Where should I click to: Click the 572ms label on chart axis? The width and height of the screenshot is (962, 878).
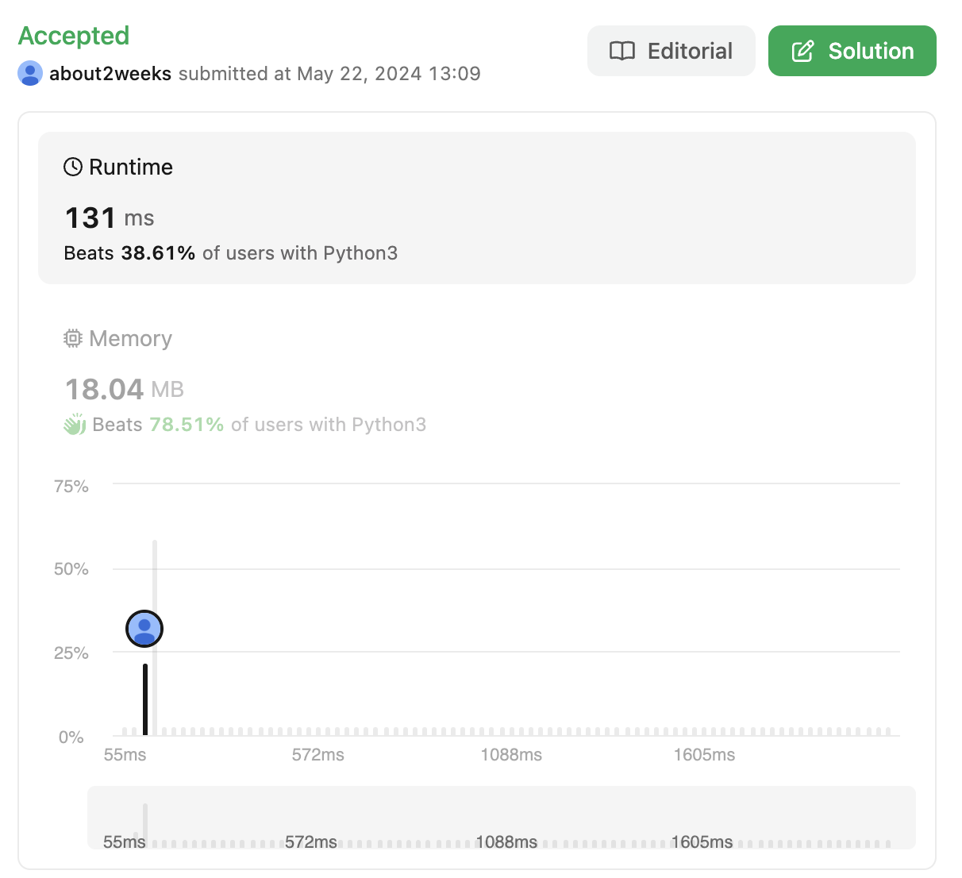pyautogui.click(x=318, y=755)
